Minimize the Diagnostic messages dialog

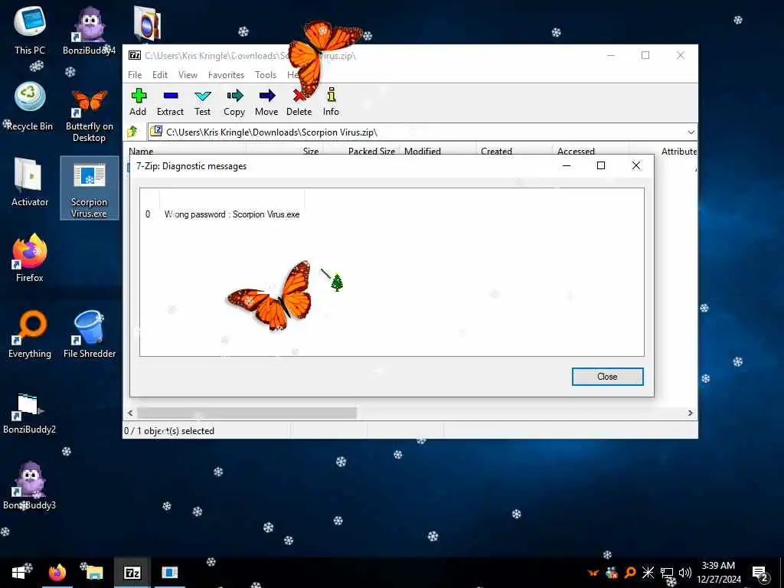[567, 165]
